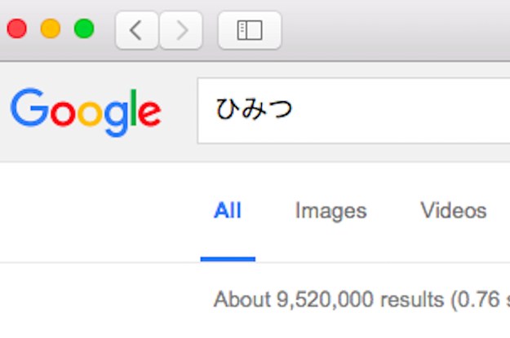Click the blue capital G in the logo
Viewport: 510px width, 338px height.
pyautogui.click(x=30, y=108)
